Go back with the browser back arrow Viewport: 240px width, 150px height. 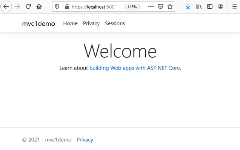click(x=6, y=6)
